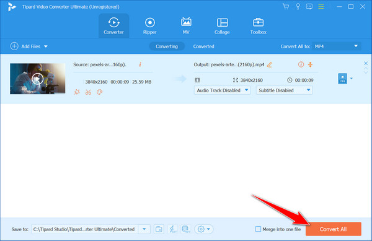
Task: Expand the arrow next to settings gear
Action: (x=208, y=229)
